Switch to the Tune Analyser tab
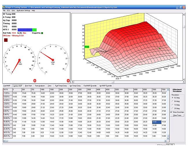The image size is (188, 150). pos(40,86)
